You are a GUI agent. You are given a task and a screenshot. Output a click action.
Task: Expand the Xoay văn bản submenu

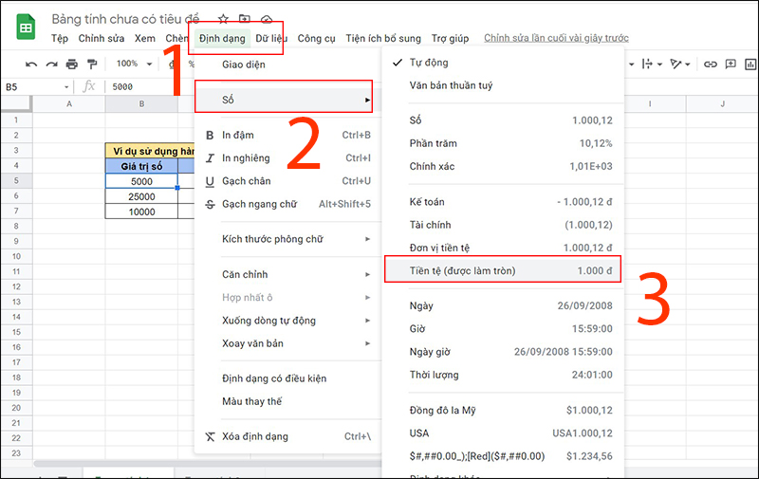(288, 343)
